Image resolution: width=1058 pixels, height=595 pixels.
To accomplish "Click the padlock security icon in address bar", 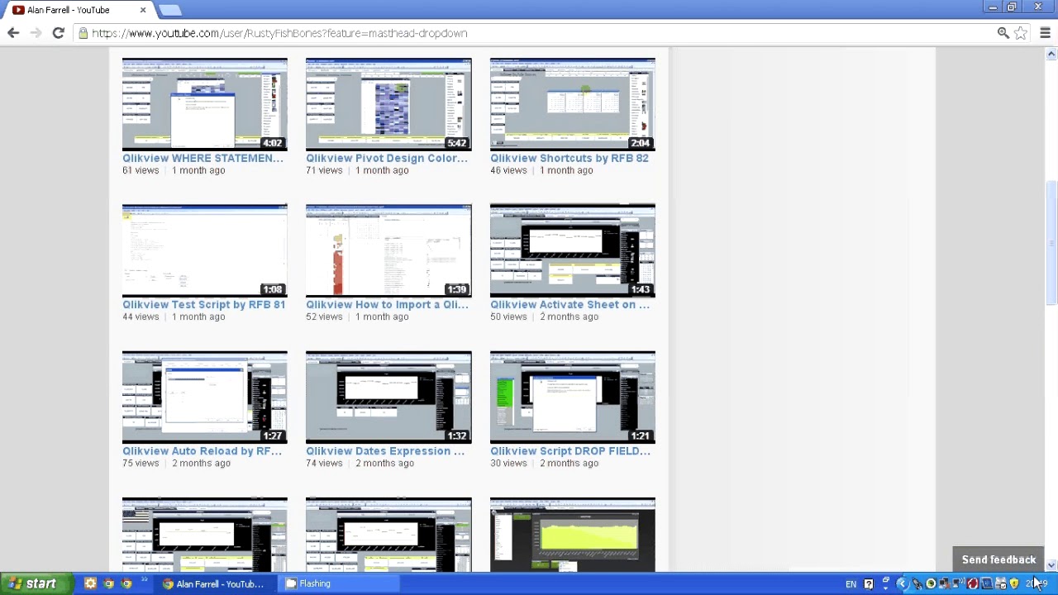I will [83, 33].
